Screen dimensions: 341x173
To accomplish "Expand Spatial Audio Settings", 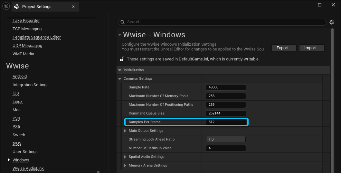I will click(125, 157).
